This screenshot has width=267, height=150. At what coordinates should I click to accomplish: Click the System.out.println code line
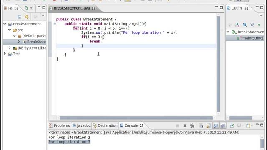pos(129,32)
